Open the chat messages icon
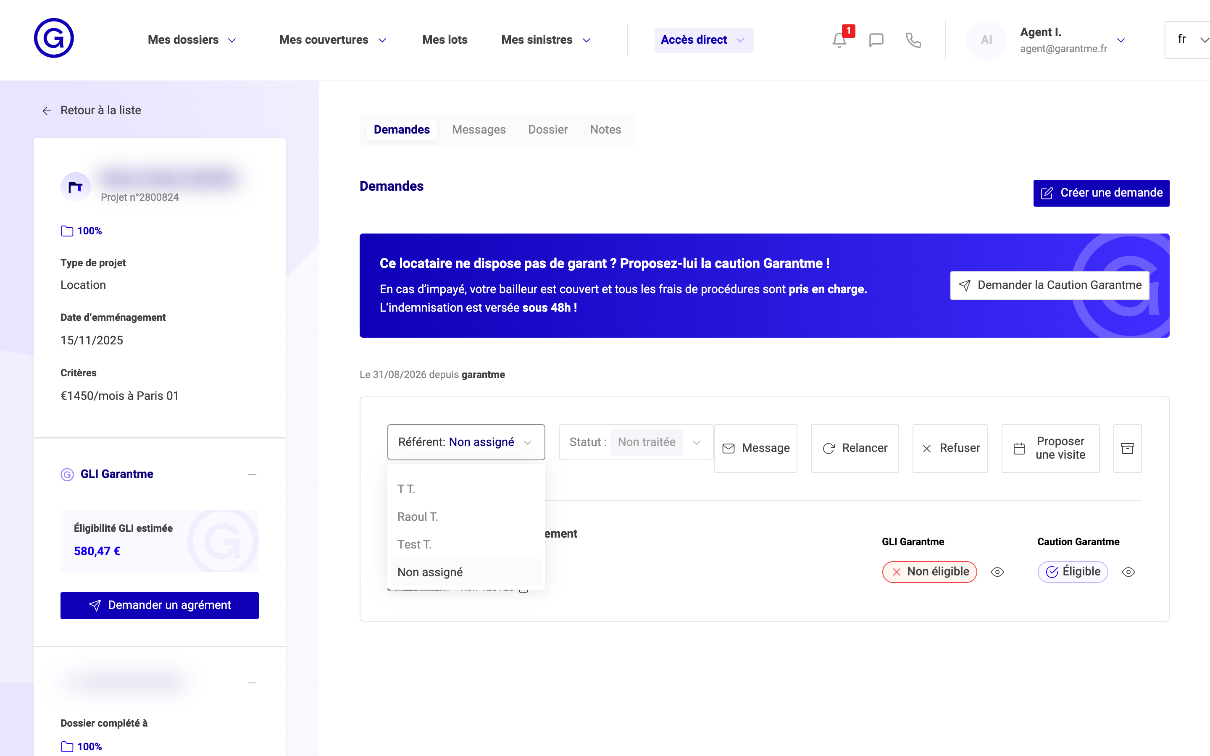1210x756 pixels. 876,40
